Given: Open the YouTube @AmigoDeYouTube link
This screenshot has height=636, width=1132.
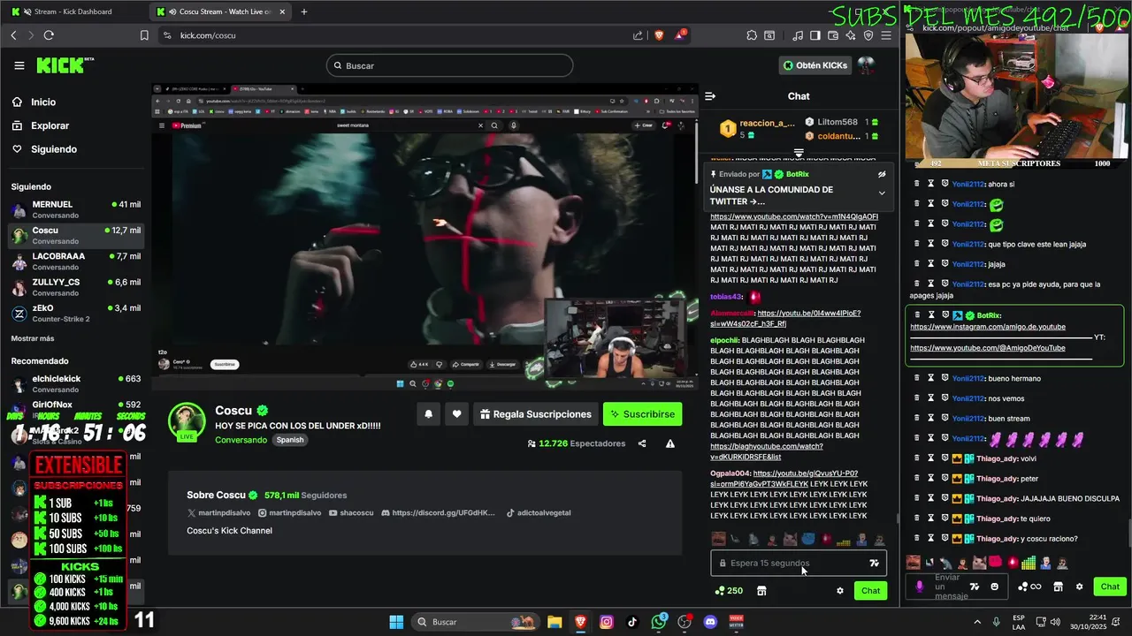Looking at the screenshot, I should pos(987,348).
